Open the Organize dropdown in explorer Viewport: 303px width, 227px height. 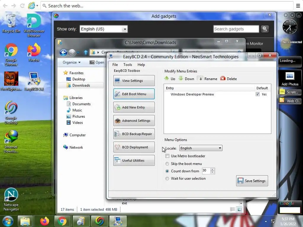tap(72, 62)
